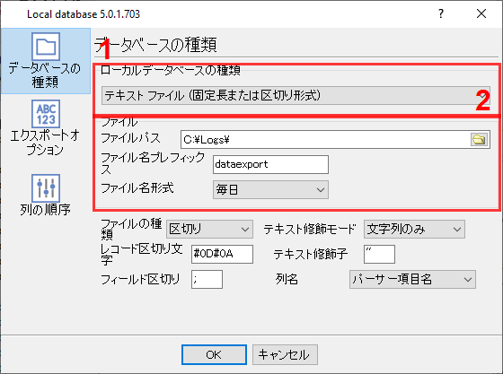Open the ファイル名形式 dropdown showing 毎日
The height and width of the screenshot is (374, 503).
(x=270, y=190)
